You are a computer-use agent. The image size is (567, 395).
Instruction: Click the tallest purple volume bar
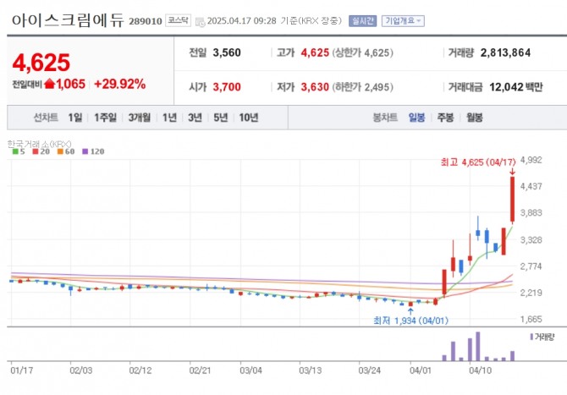[x=477, y=346]
